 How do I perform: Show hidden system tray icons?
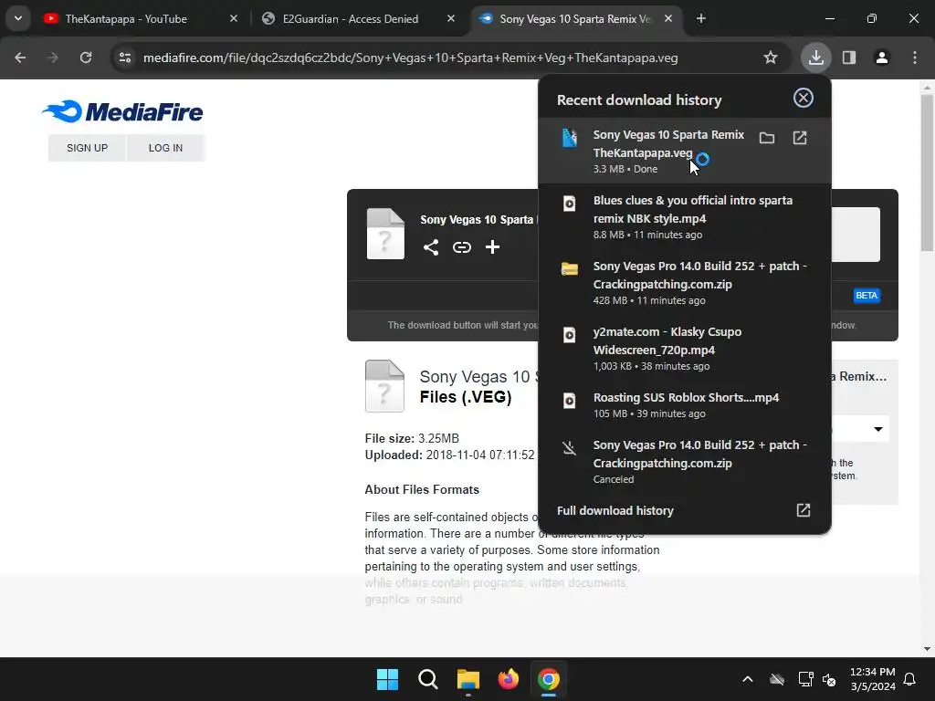coord(747,679)
